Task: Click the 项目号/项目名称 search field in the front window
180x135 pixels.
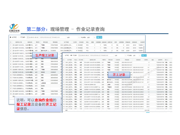Action: [x=95, y=55]
